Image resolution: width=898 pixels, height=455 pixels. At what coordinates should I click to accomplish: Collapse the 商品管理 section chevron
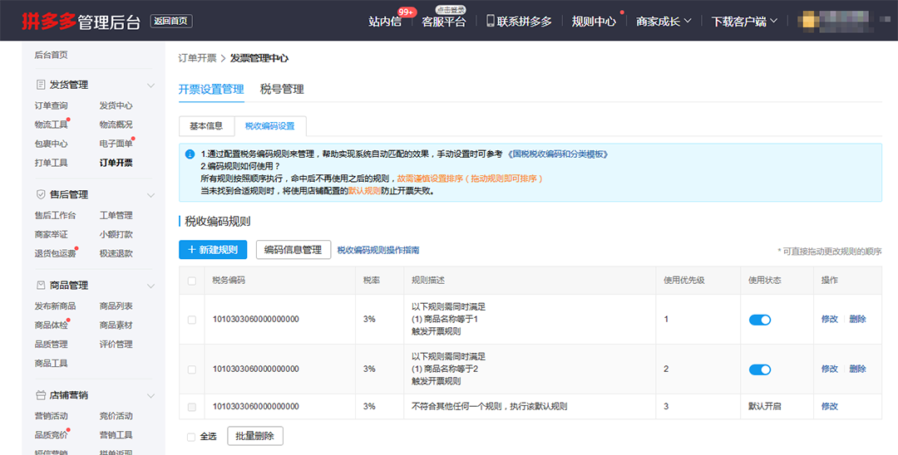coord(150,286)
